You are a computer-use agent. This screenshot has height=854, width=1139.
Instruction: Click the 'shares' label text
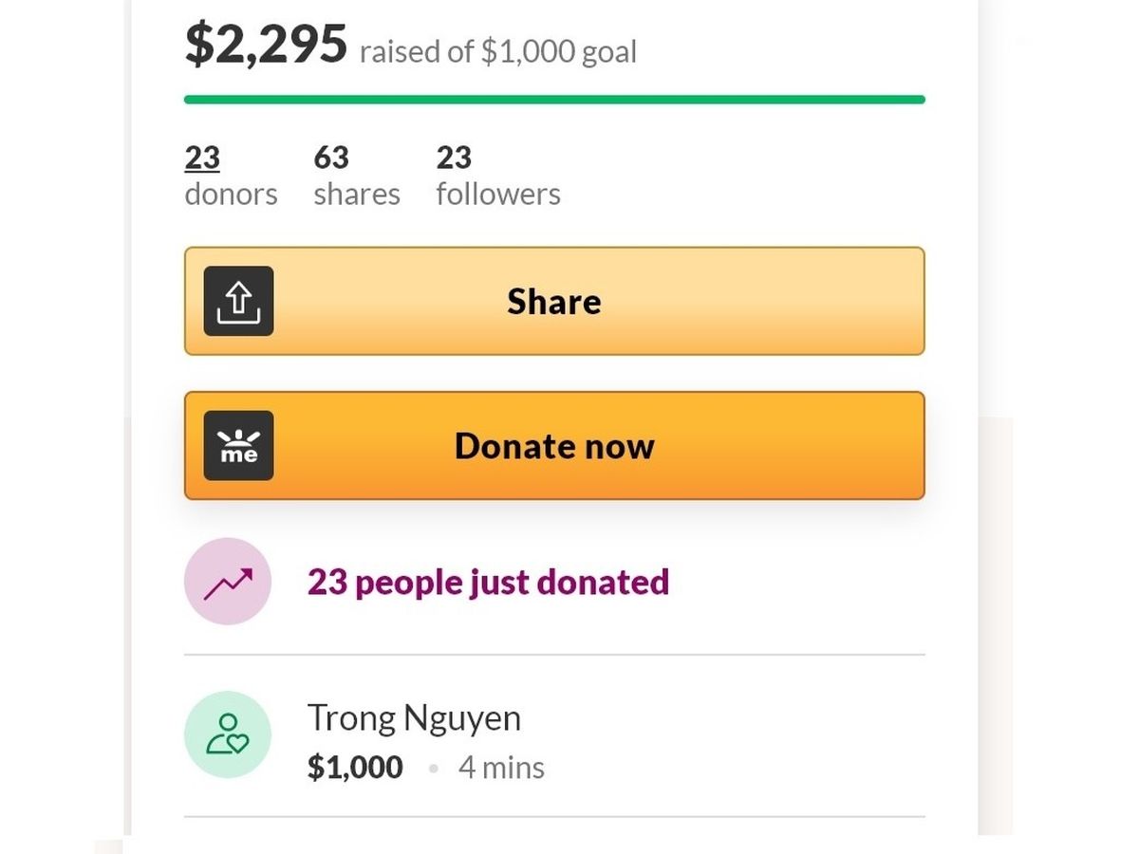click(x=357, y=194)
